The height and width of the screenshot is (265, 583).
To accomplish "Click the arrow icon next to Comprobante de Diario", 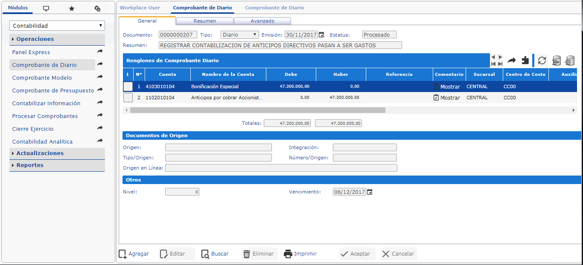I will pyautogui.click(x=100, y=64).
